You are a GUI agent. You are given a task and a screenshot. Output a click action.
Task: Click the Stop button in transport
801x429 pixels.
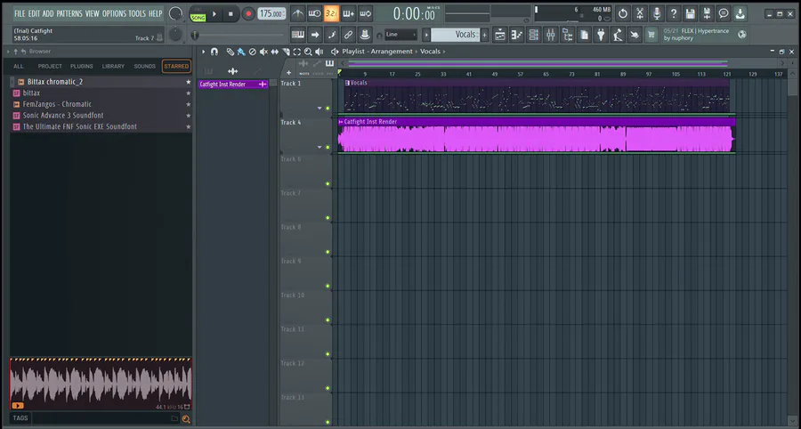231,13
